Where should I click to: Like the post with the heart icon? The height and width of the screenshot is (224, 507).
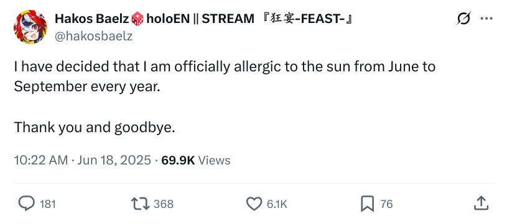pyautogui.click(x=254, y=204)
